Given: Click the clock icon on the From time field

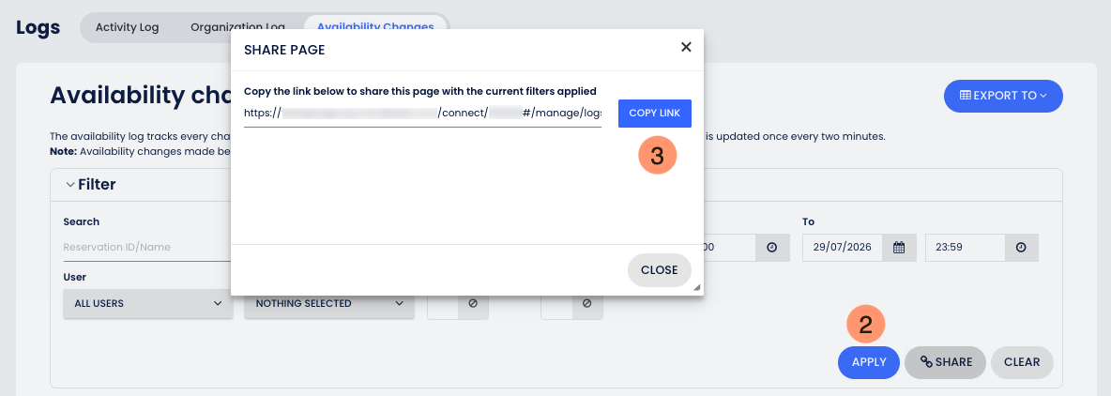Looking at the screenshot, I should click(x=772, y=247).
